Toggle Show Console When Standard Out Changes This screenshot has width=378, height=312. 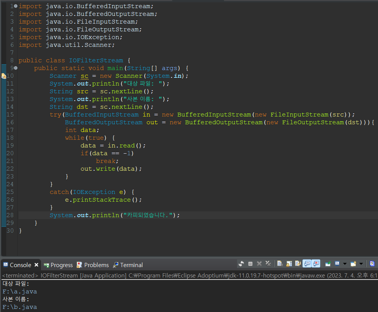[307, 264]
